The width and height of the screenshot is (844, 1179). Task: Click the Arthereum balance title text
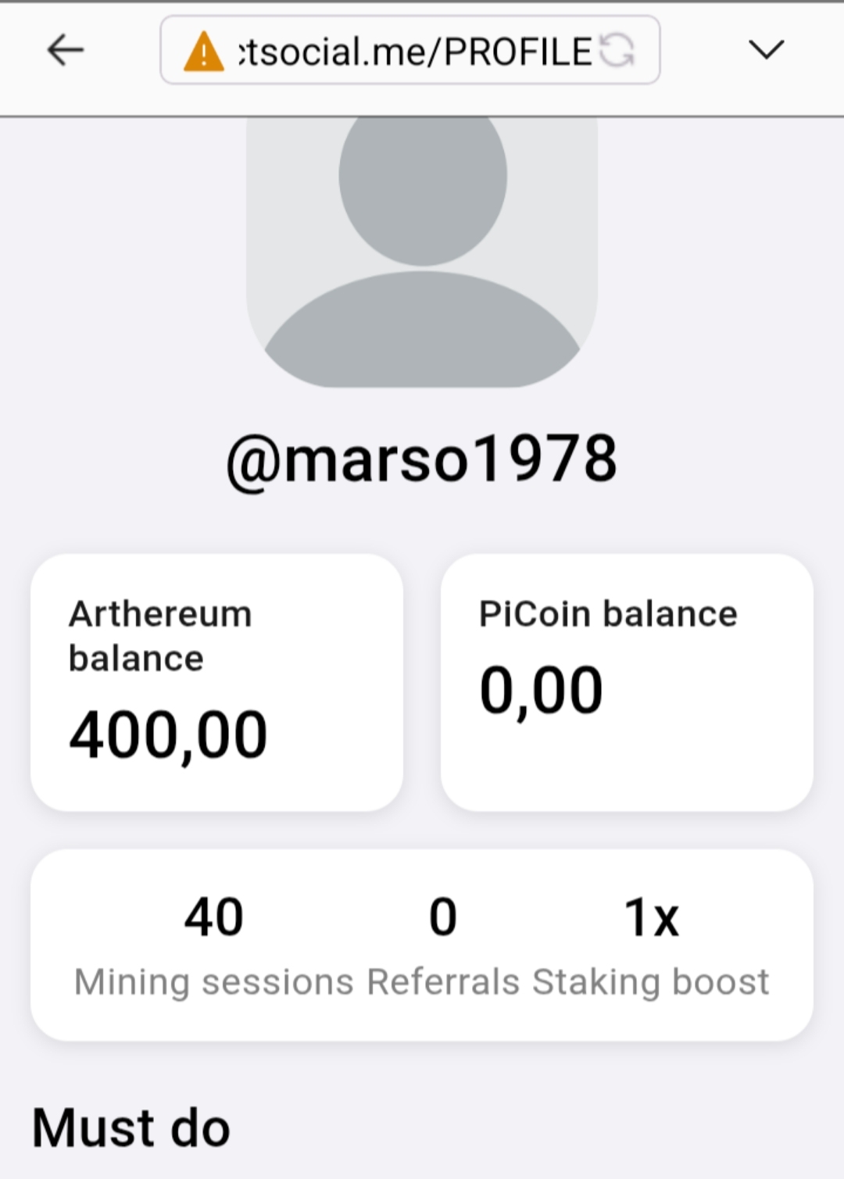coord(160,636)
